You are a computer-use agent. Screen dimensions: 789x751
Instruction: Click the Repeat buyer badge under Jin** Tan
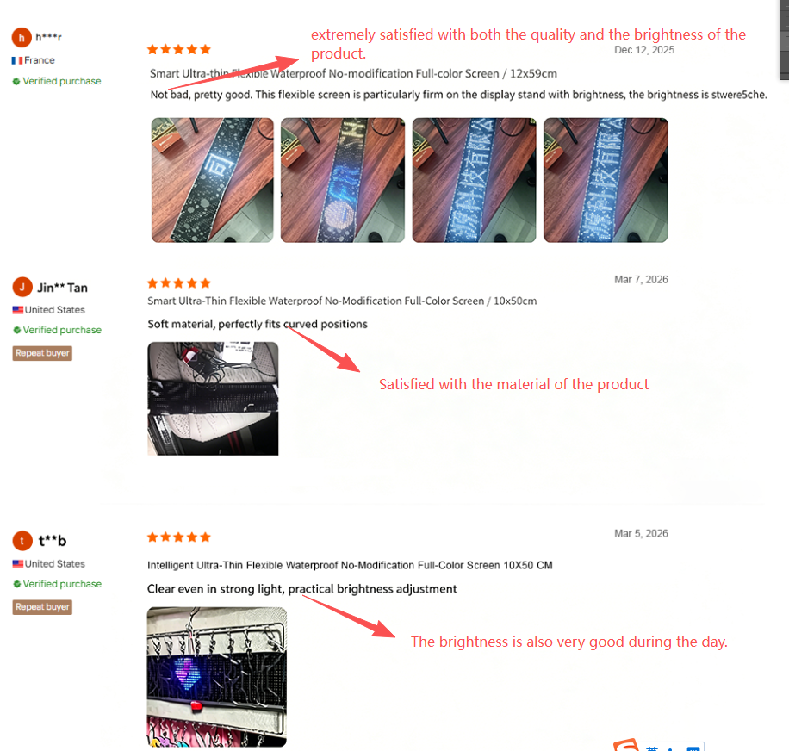(42, 353)
